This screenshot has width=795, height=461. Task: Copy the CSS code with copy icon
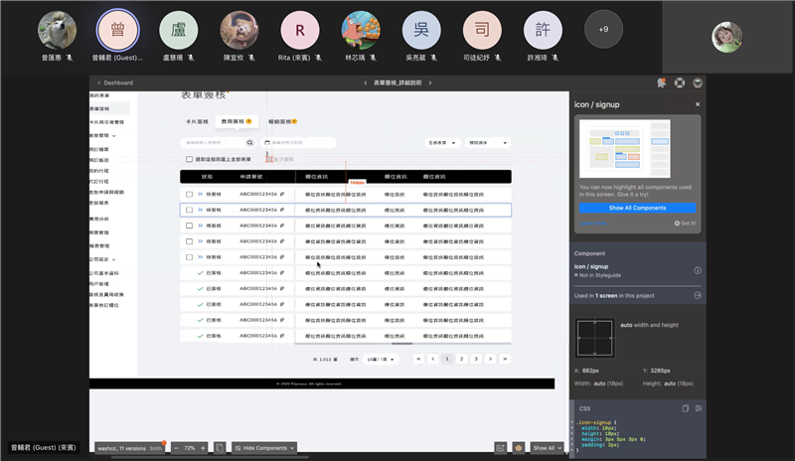click(686, 408)
